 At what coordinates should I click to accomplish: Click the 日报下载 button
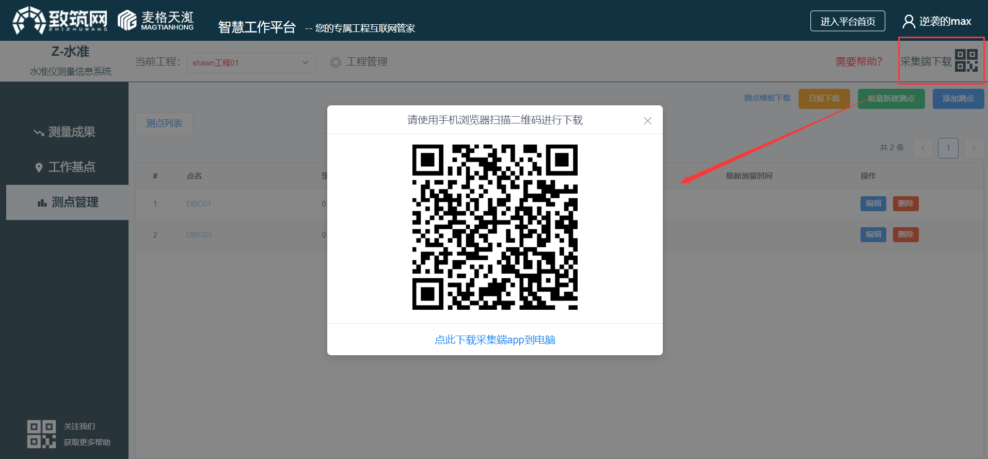point(824,99)
